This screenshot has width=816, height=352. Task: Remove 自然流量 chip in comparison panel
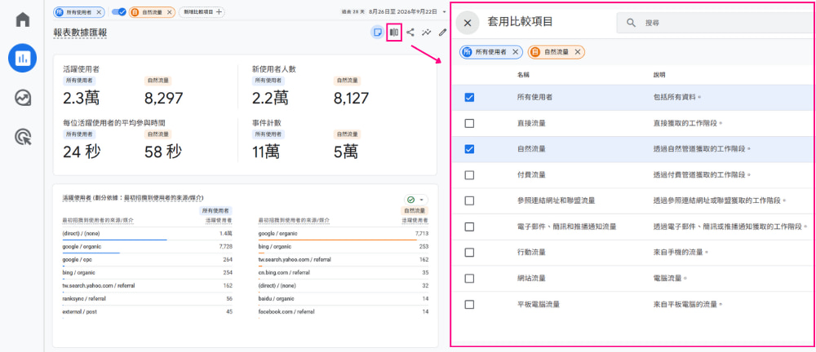(578, 52)
